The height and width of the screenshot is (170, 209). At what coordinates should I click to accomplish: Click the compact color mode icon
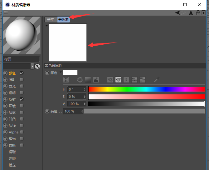(66, 80)
